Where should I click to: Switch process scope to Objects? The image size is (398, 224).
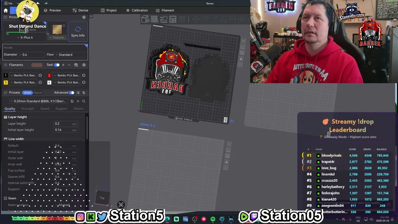38,93
